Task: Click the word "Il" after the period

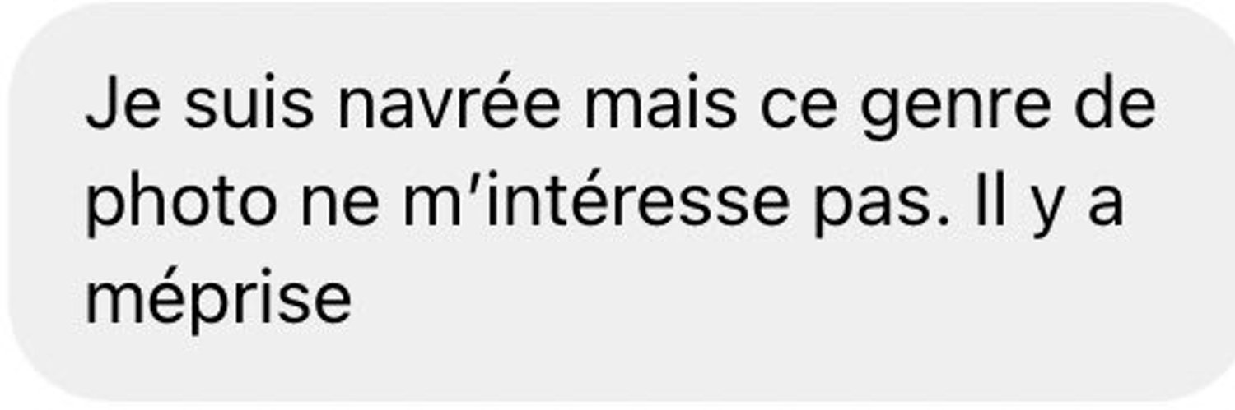Action: [x=995, y=203]
